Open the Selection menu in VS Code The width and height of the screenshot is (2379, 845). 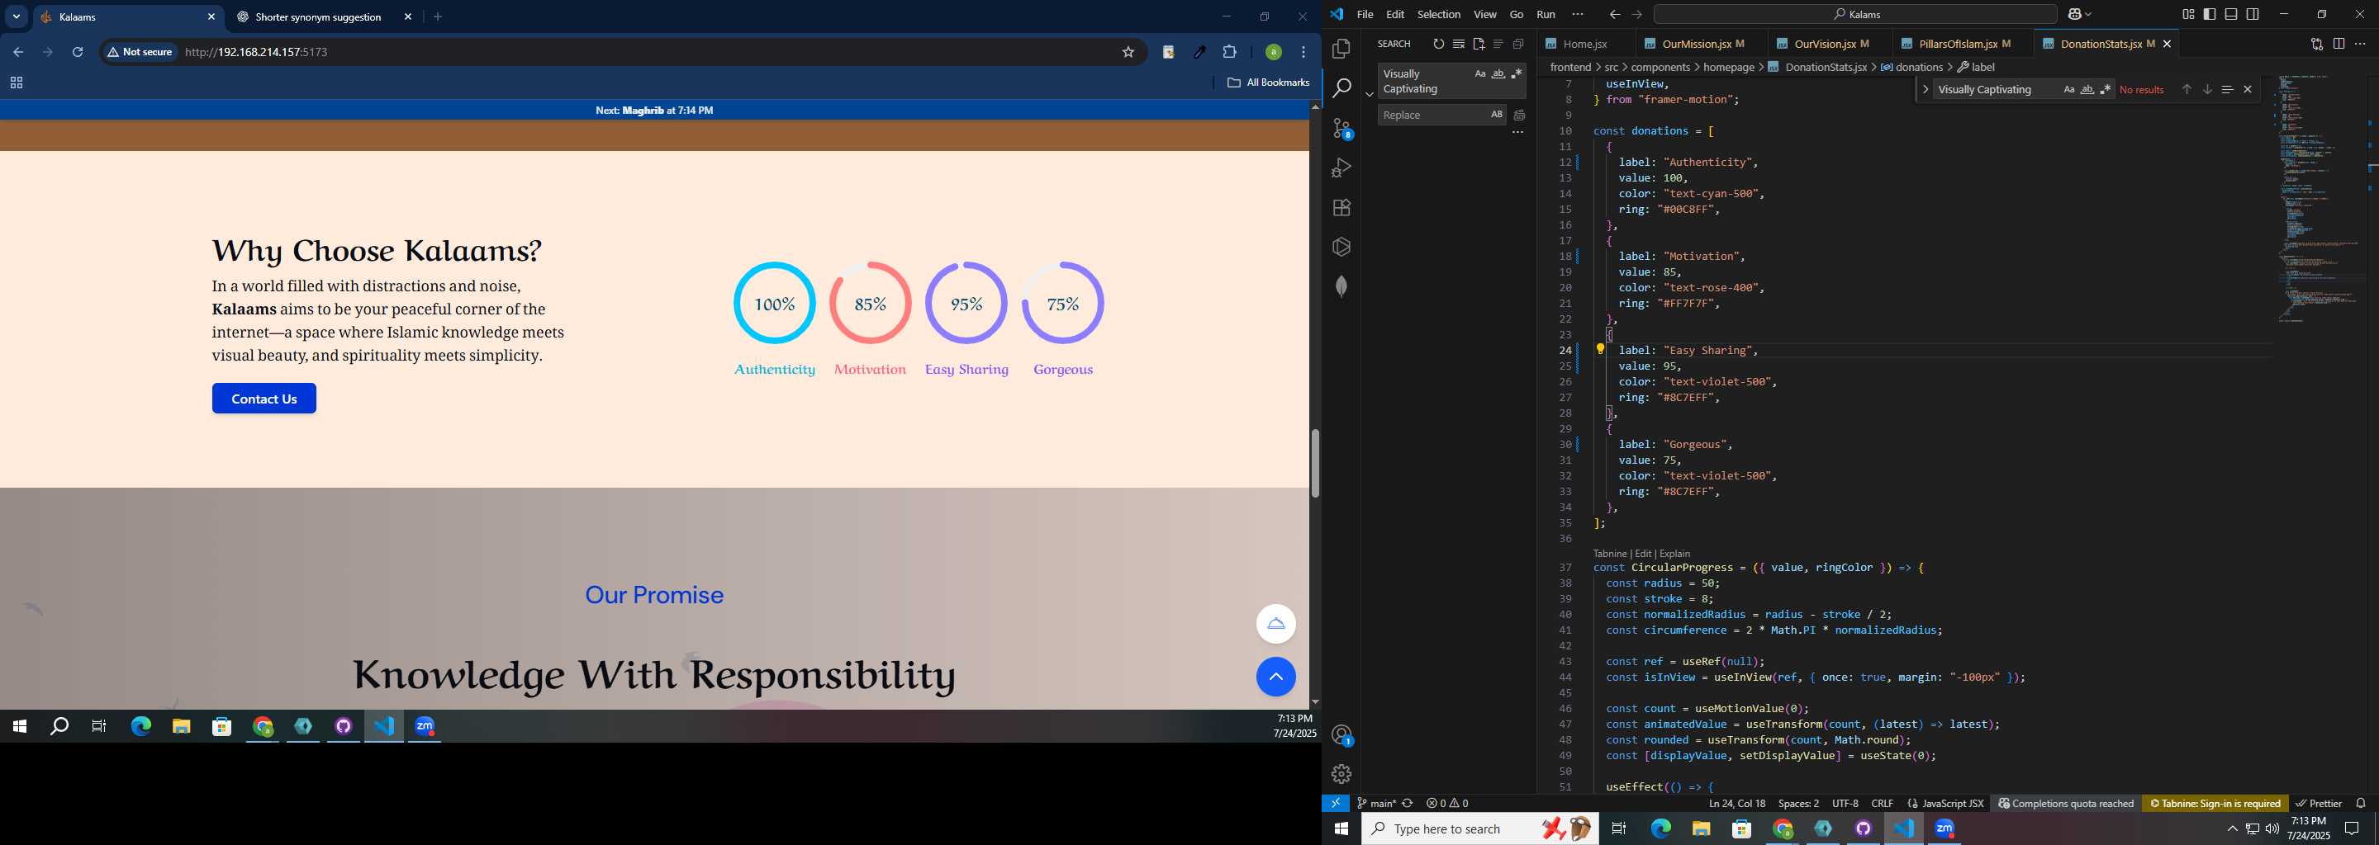click(x=1439, y=14)
